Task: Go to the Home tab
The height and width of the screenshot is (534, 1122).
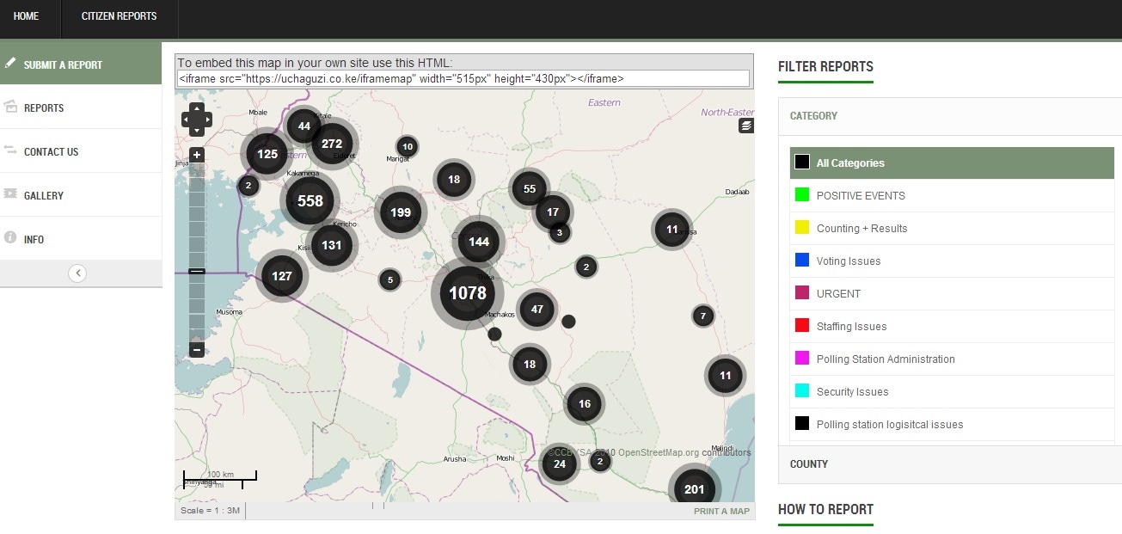Action: (27, 16)
